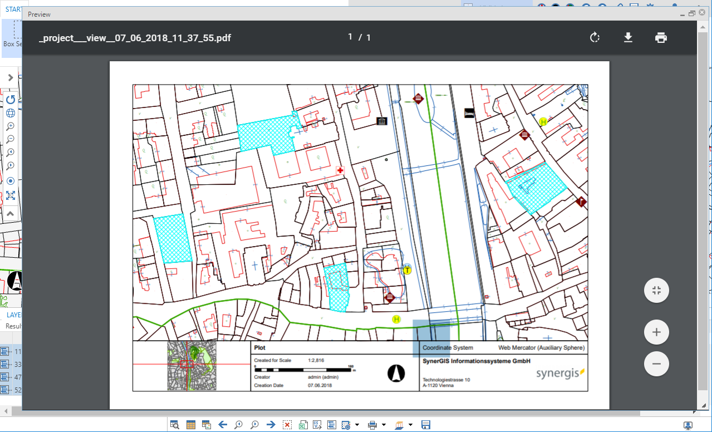Click the save disk icon in bottom toolbar

coord(426,425)
